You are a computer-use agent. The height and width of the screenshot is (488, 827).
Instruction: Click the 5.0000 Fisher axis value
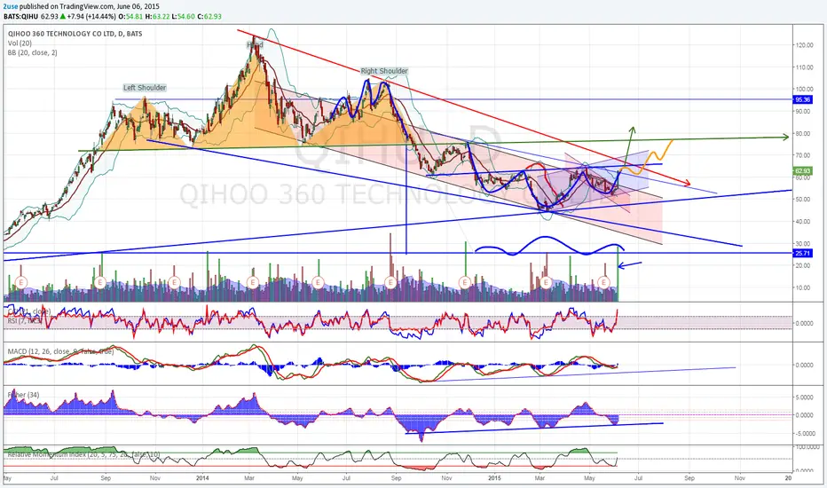click(804, 397)
